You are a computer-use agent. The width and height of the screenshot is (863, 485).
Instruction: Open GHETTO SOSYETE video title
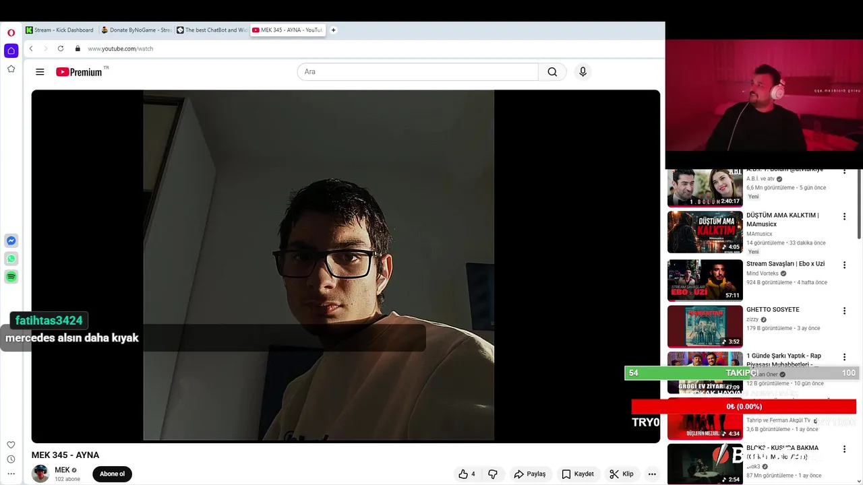pos(773,310)
